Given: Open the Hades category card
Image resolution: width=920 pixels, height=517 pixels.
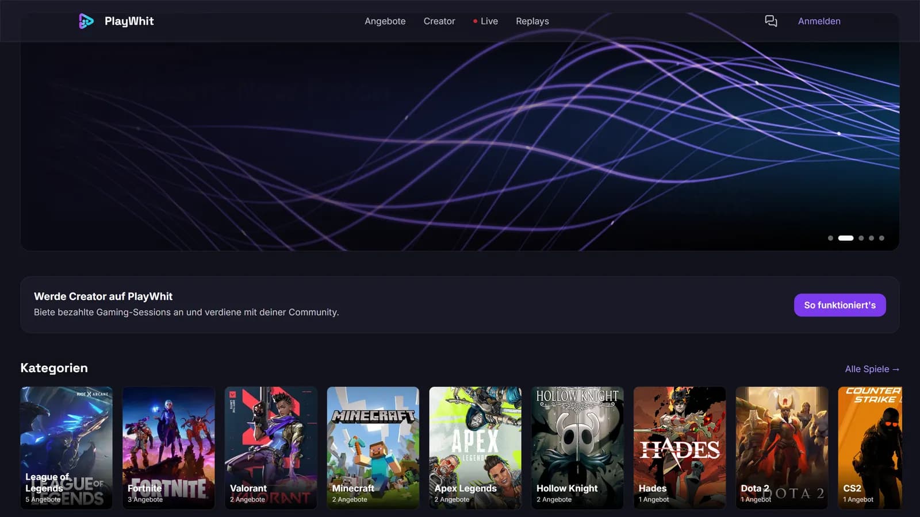Looking at the screenshot, I should [x=680, y=447].
